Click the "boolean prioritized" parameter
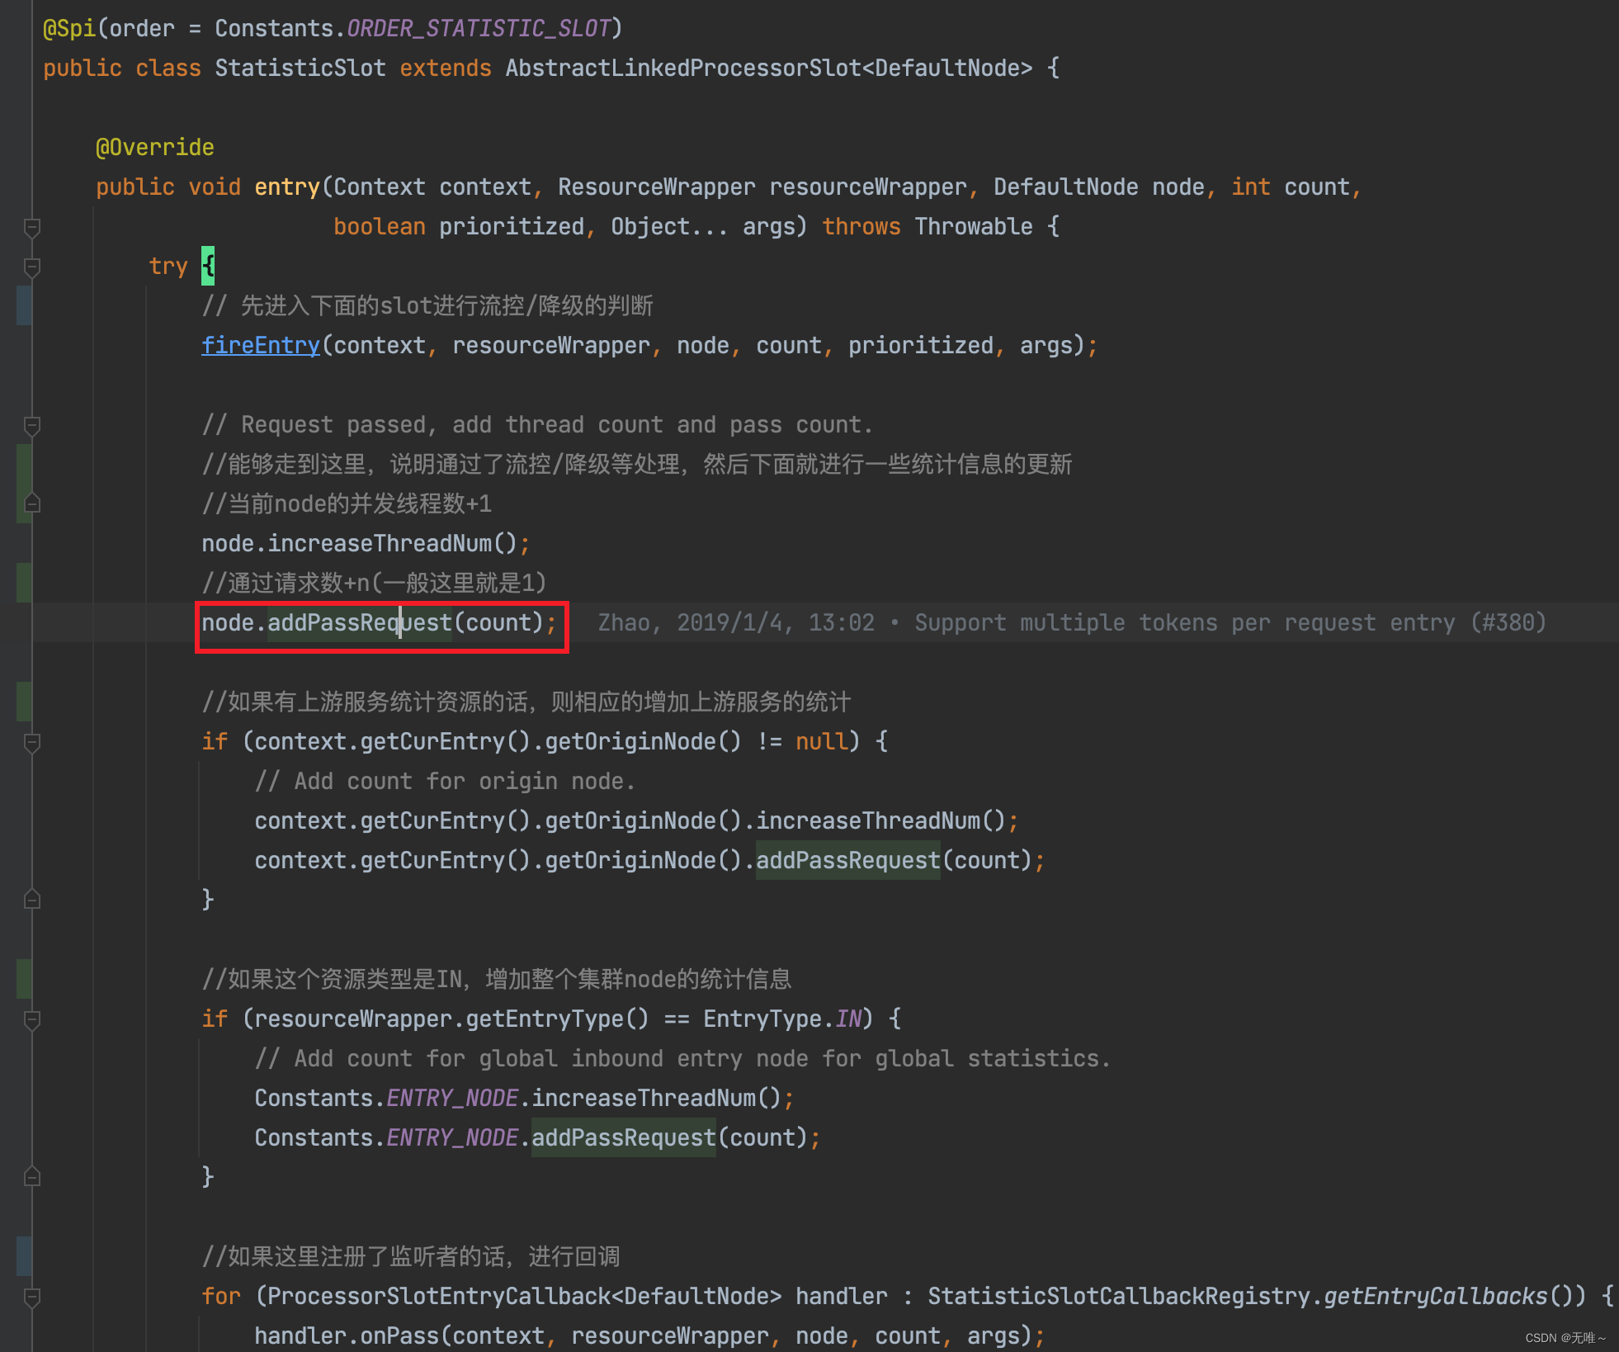Image resolution: width=1619 pixels, height=1352 pixels. point(459,226)
